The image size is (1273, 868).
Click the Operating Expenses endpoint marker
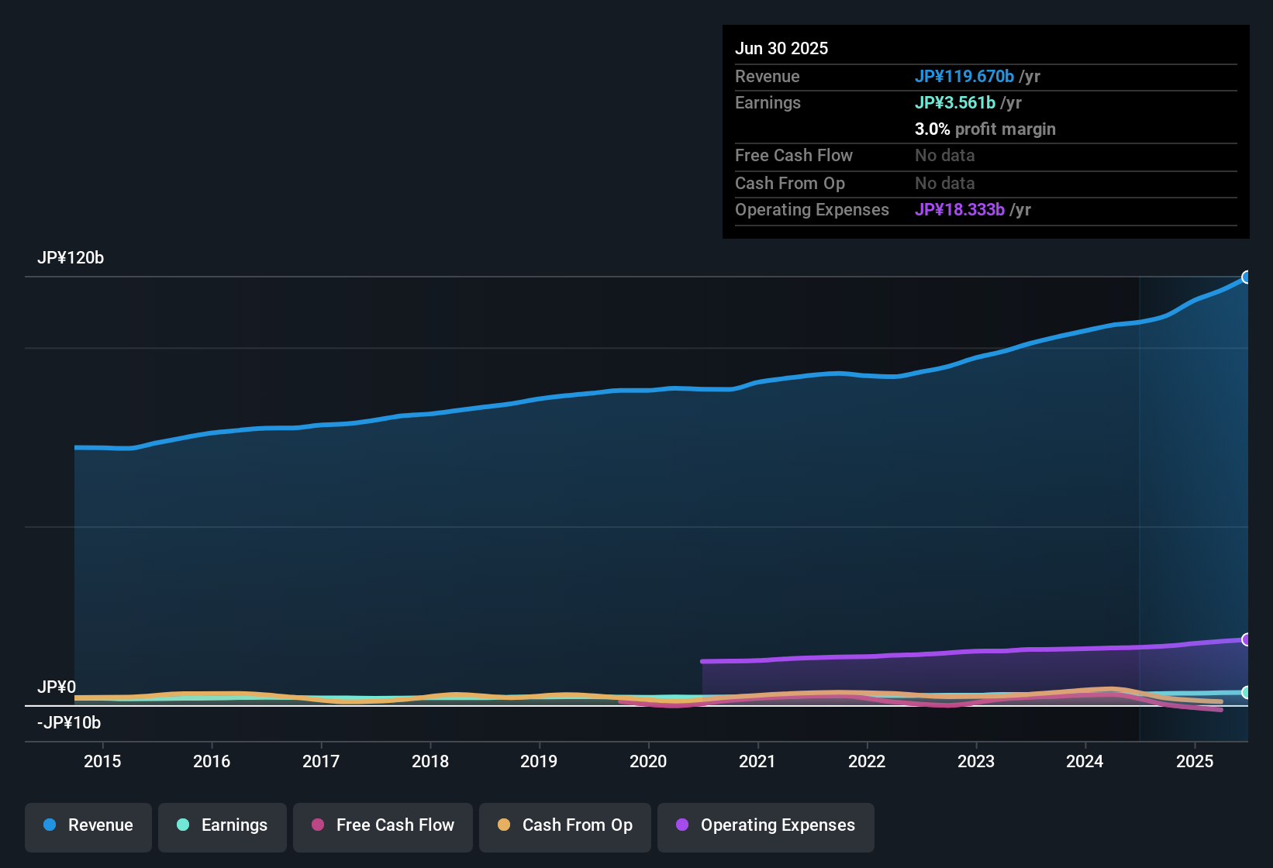tap(1247, 640)
